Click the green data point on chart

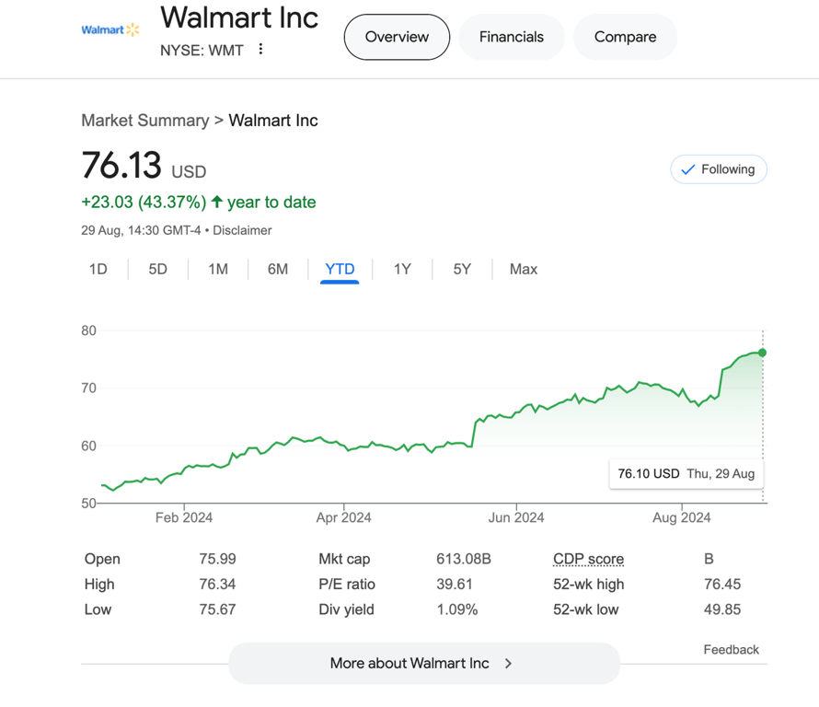pos(762,353)
